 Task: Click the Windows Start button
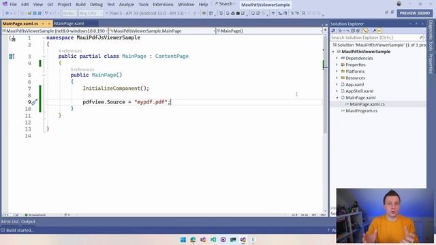(183, 240)
